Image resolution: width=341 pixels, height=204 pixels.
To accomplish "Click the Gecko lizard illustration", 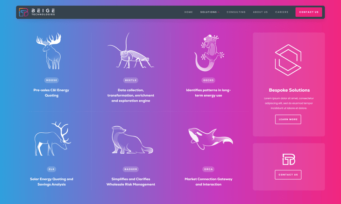I will [x=209, y=53].
